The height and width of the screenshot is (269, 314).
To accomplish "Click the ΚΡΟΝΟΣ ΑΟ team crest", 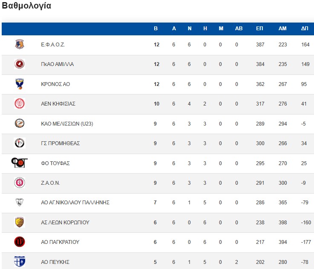I will click(20, 84).
